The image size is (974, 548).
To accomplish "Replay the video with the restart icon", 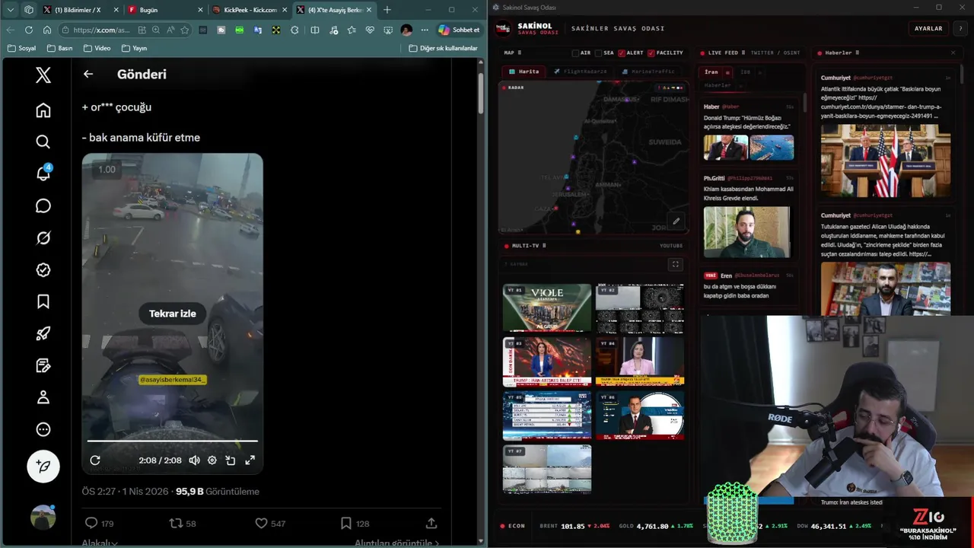I will click(x=95, y=460).
